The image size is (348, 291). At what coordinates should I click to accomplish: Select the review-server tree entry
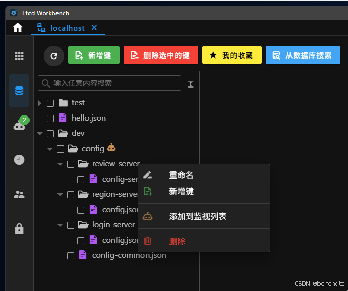(116, 164)
